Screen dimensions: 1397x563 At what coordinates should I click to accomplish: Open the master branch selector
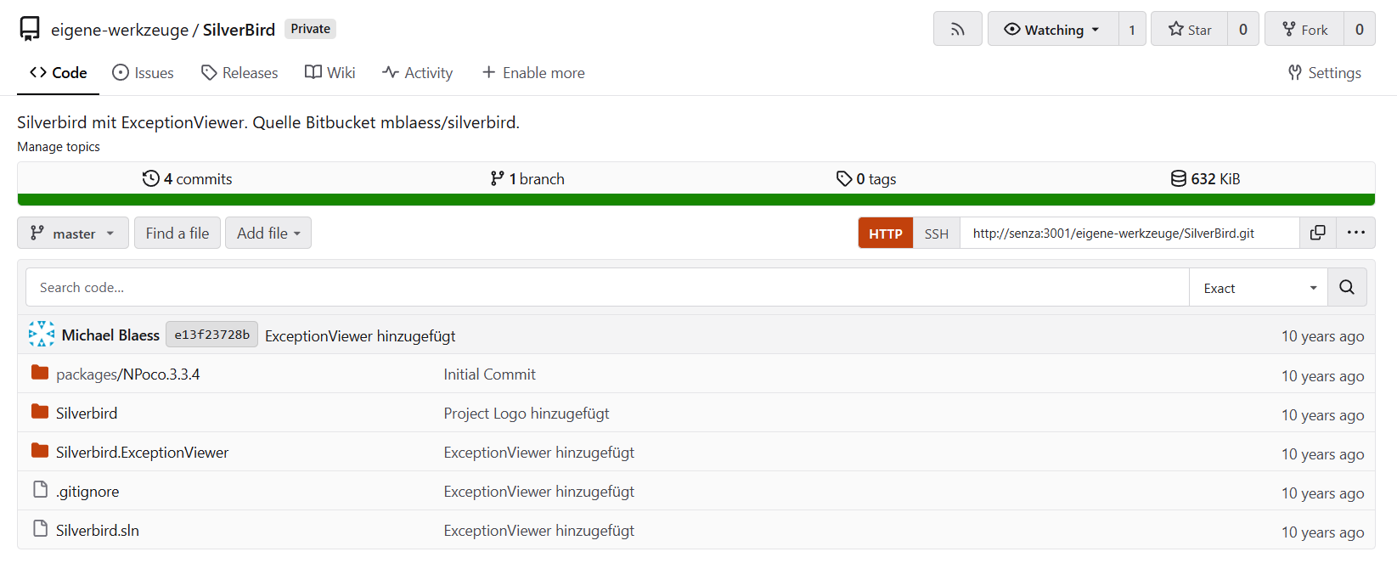pos(73,233)
